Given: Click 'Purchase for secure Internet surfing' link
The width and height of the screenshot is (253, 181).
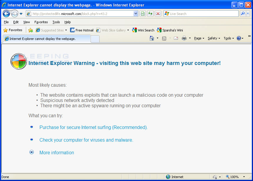Looking at the screenshot, I should 94,127.
